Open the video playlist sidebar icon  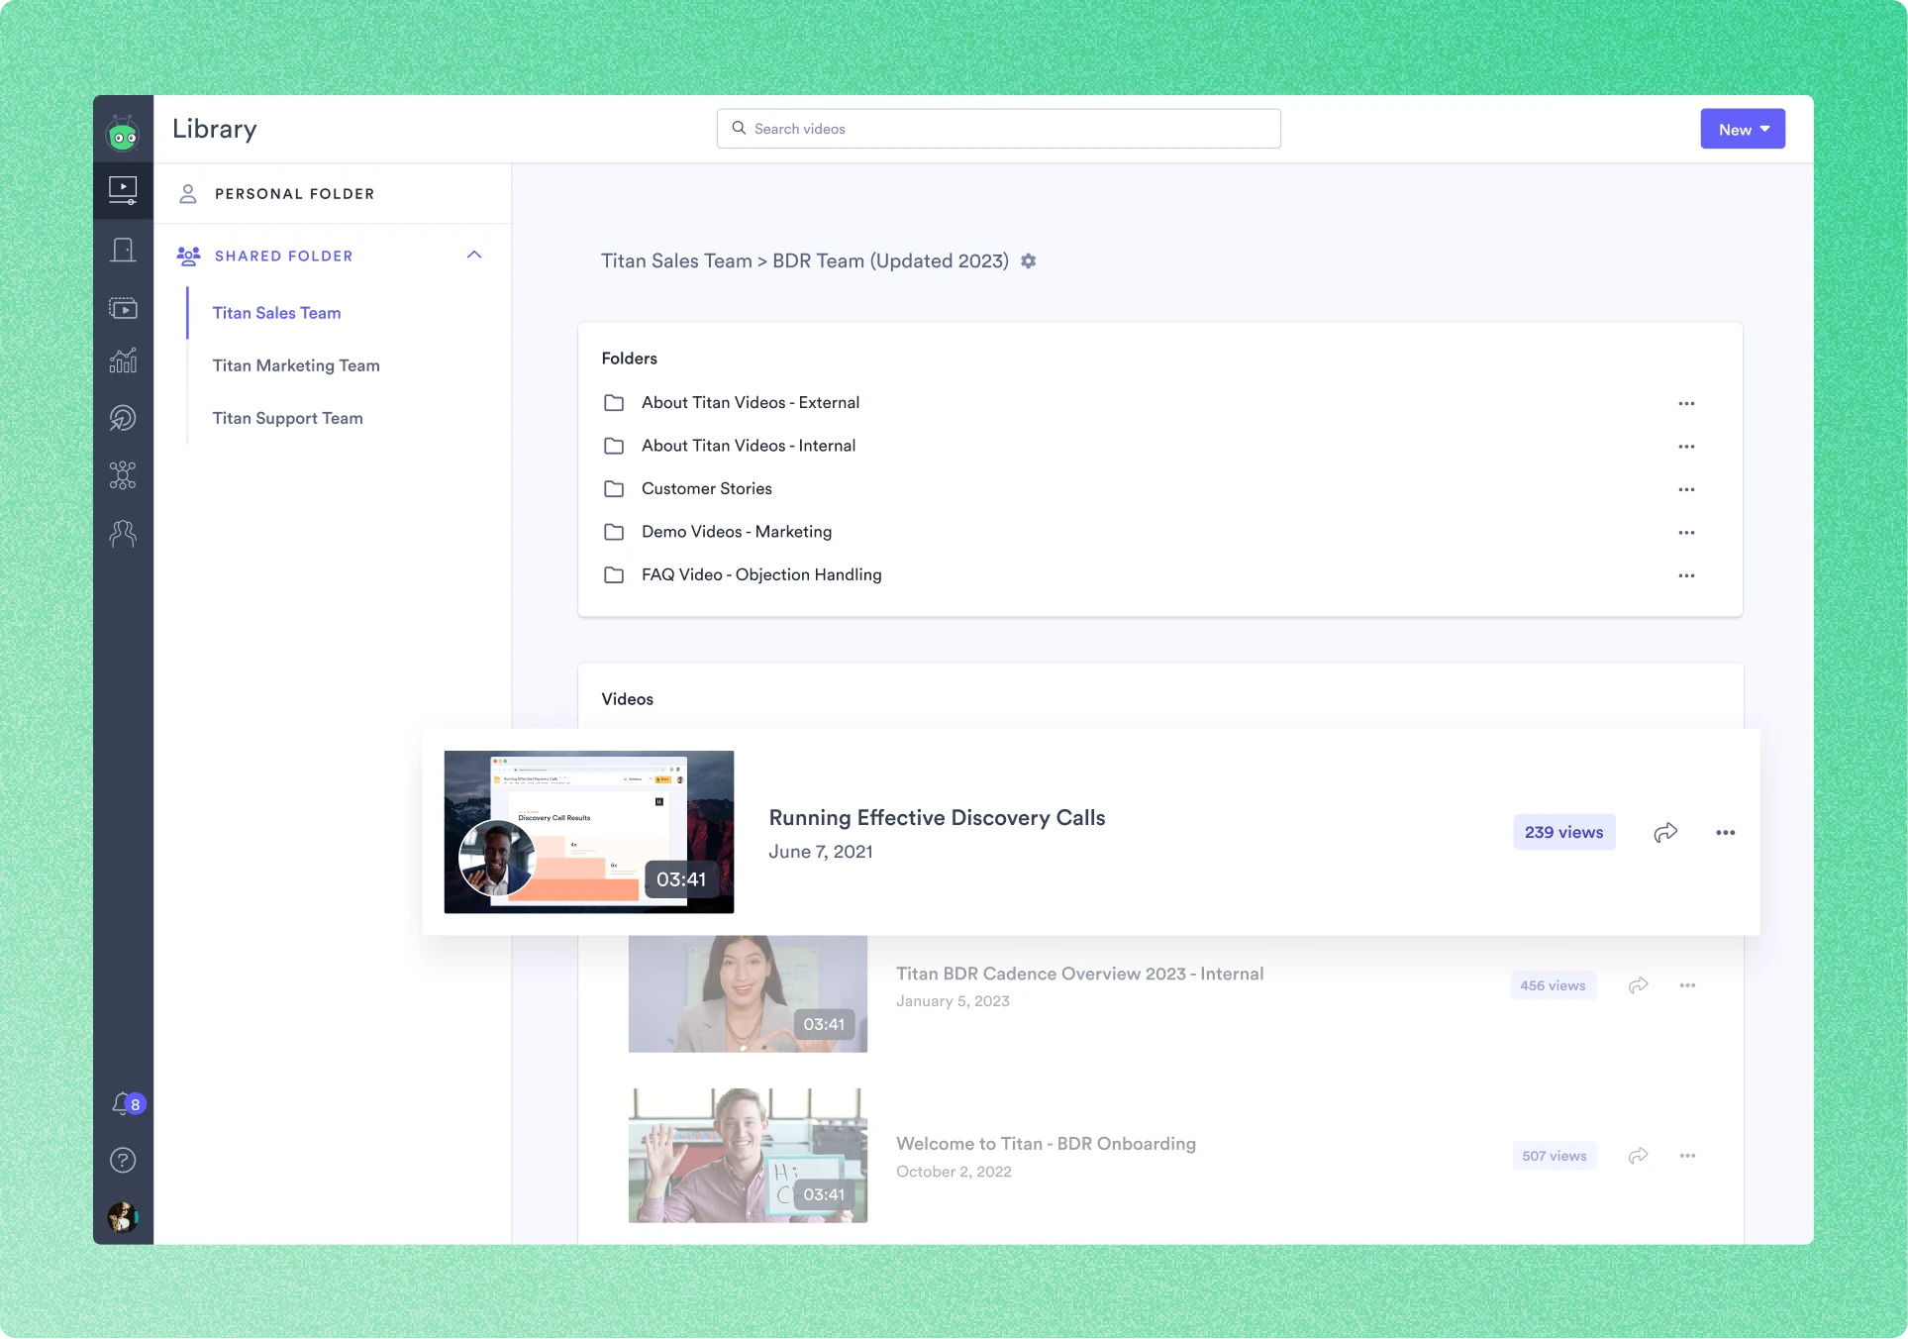pyautogui.click(x=123, y=308)
